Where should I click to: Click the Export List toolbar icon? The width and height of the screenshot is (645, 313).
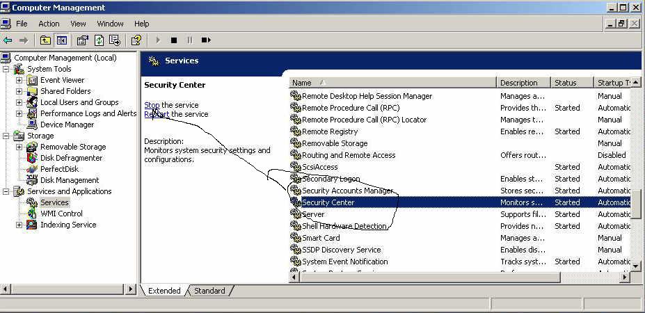click(116, 40)
